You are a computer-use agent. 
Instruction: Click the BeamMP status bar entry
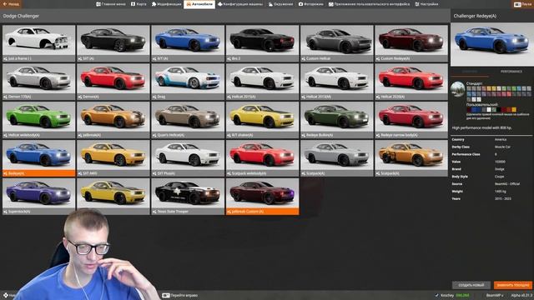click(495, 295)
